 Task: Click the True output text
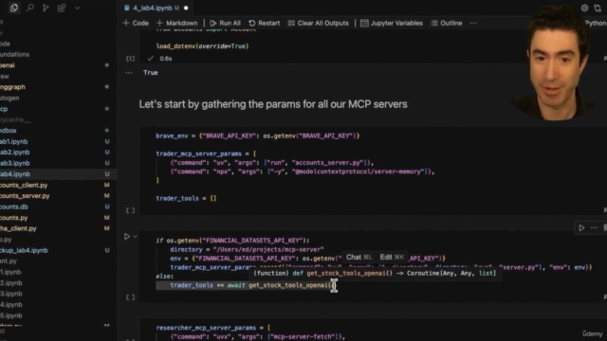[x=151, y=73]
